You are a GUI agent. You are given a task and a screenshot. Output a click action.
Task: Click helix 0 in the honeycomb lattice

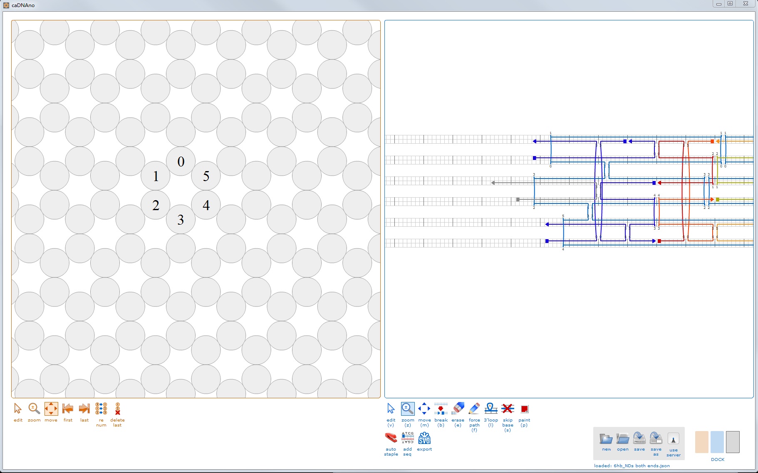click(x=181, y=162)
